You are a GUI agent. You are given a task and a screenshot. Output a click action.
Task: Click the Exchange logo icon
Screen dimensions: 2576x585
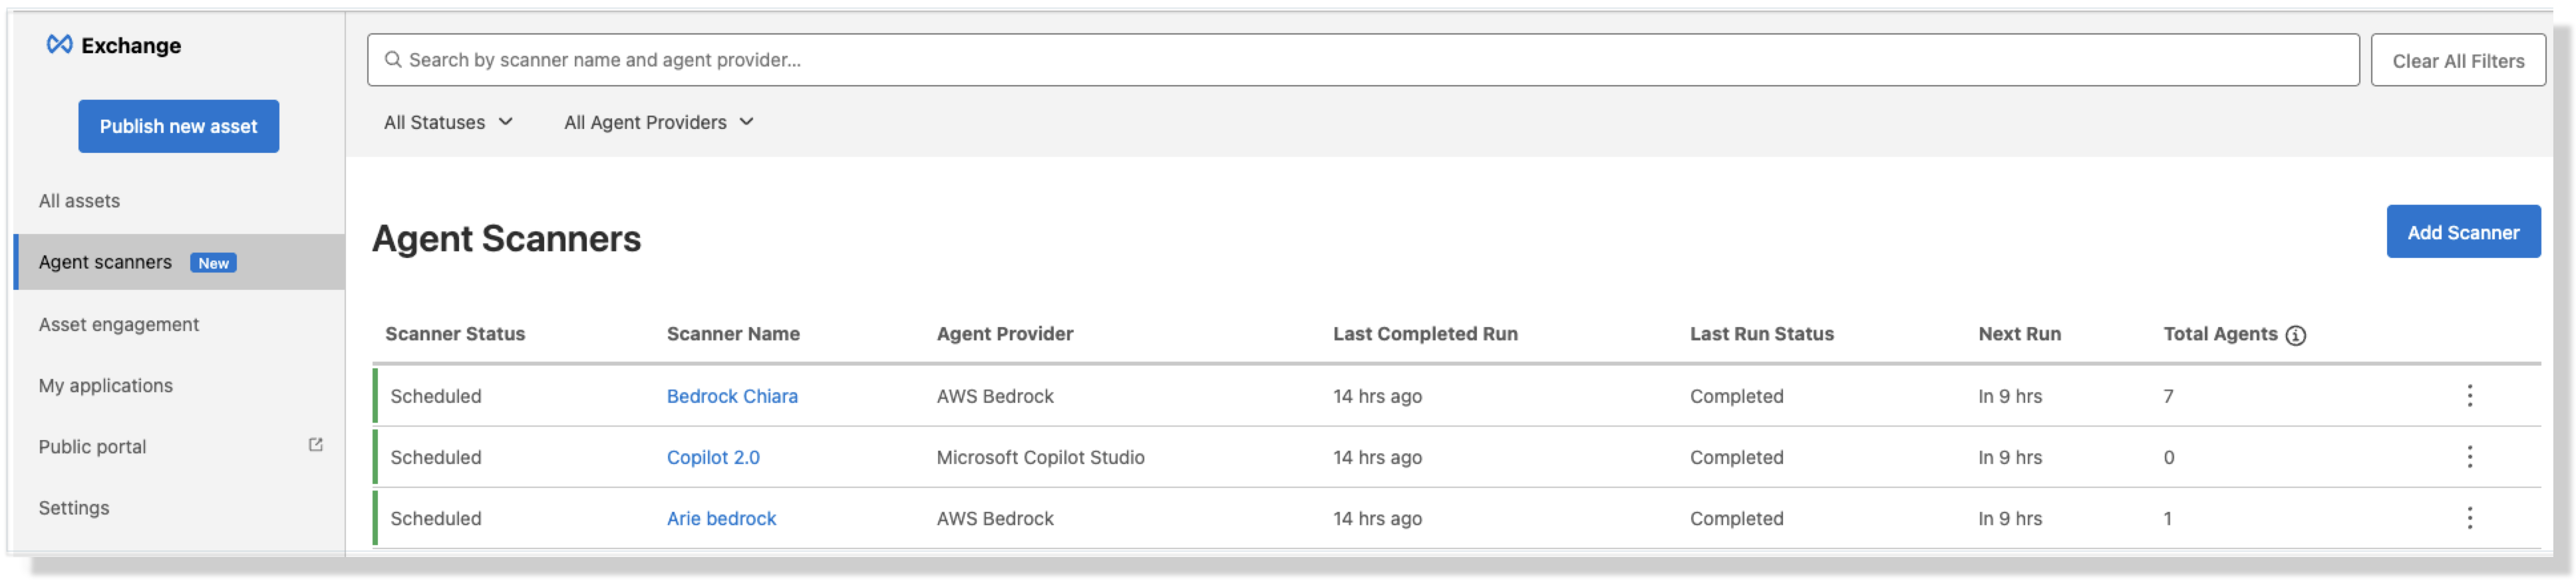tap(60, 45)
